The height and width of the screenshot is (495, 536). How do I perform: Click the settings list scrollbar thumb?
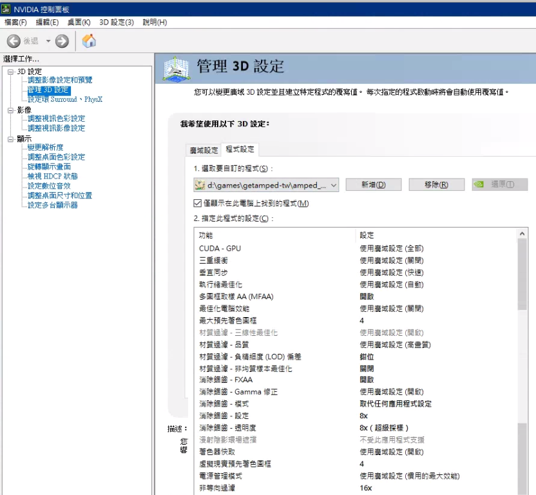tap(522, 275)
